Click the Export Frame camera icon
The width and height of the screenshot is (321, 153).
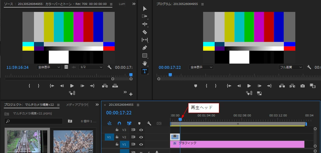tap(303, 86)
